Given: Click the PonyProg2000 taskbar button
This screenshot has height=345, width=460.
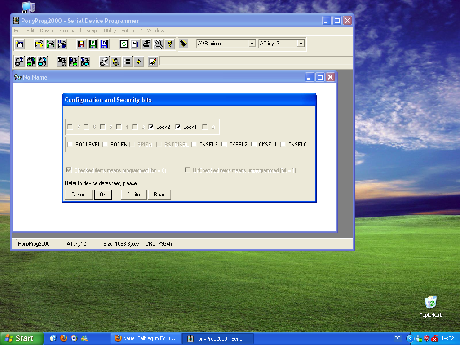Looking at the screenshot, I should (218, 338).
